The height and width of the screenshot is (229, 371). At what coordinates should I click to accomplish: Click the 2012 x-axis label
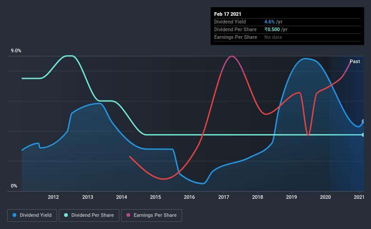53,197
